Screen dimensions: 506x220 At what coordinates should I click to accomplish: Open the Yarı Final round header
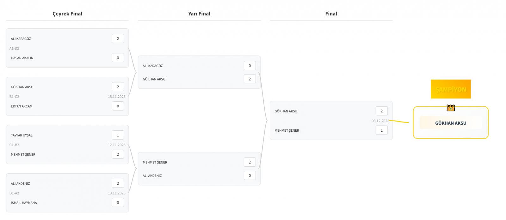[199, 14]
